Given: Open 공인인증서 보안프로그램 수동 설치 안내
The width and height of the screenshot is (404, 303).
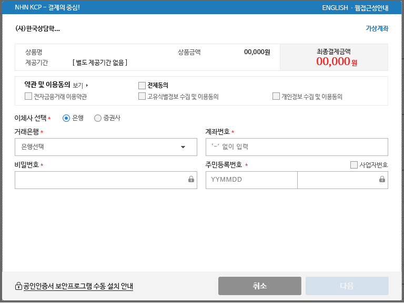Looking at the screenshot, I should [78, 286].
